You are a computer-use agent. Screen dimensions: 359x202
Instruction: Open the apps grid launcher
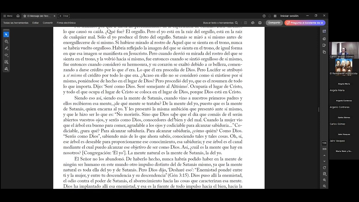275,16
